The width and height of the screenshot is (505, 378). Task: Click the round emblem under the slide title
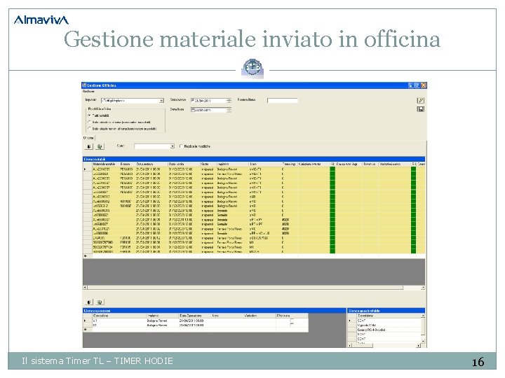pos(252,68)
